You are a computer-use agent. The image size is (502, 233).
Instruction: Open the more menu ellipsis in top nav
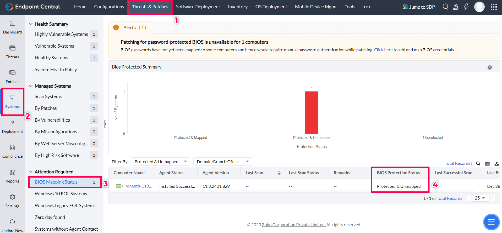(x=367, y=7)
